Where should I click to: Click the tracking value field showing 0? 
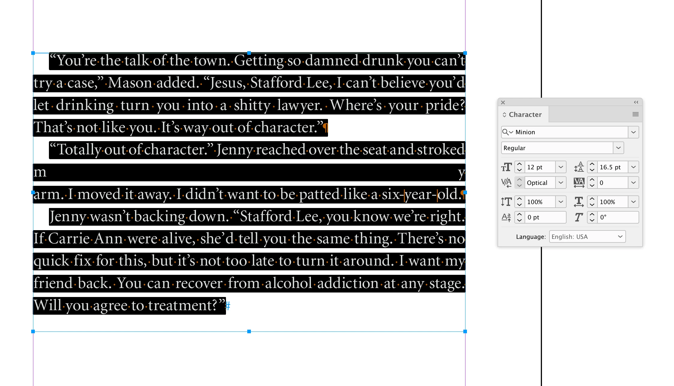[612, 183]
